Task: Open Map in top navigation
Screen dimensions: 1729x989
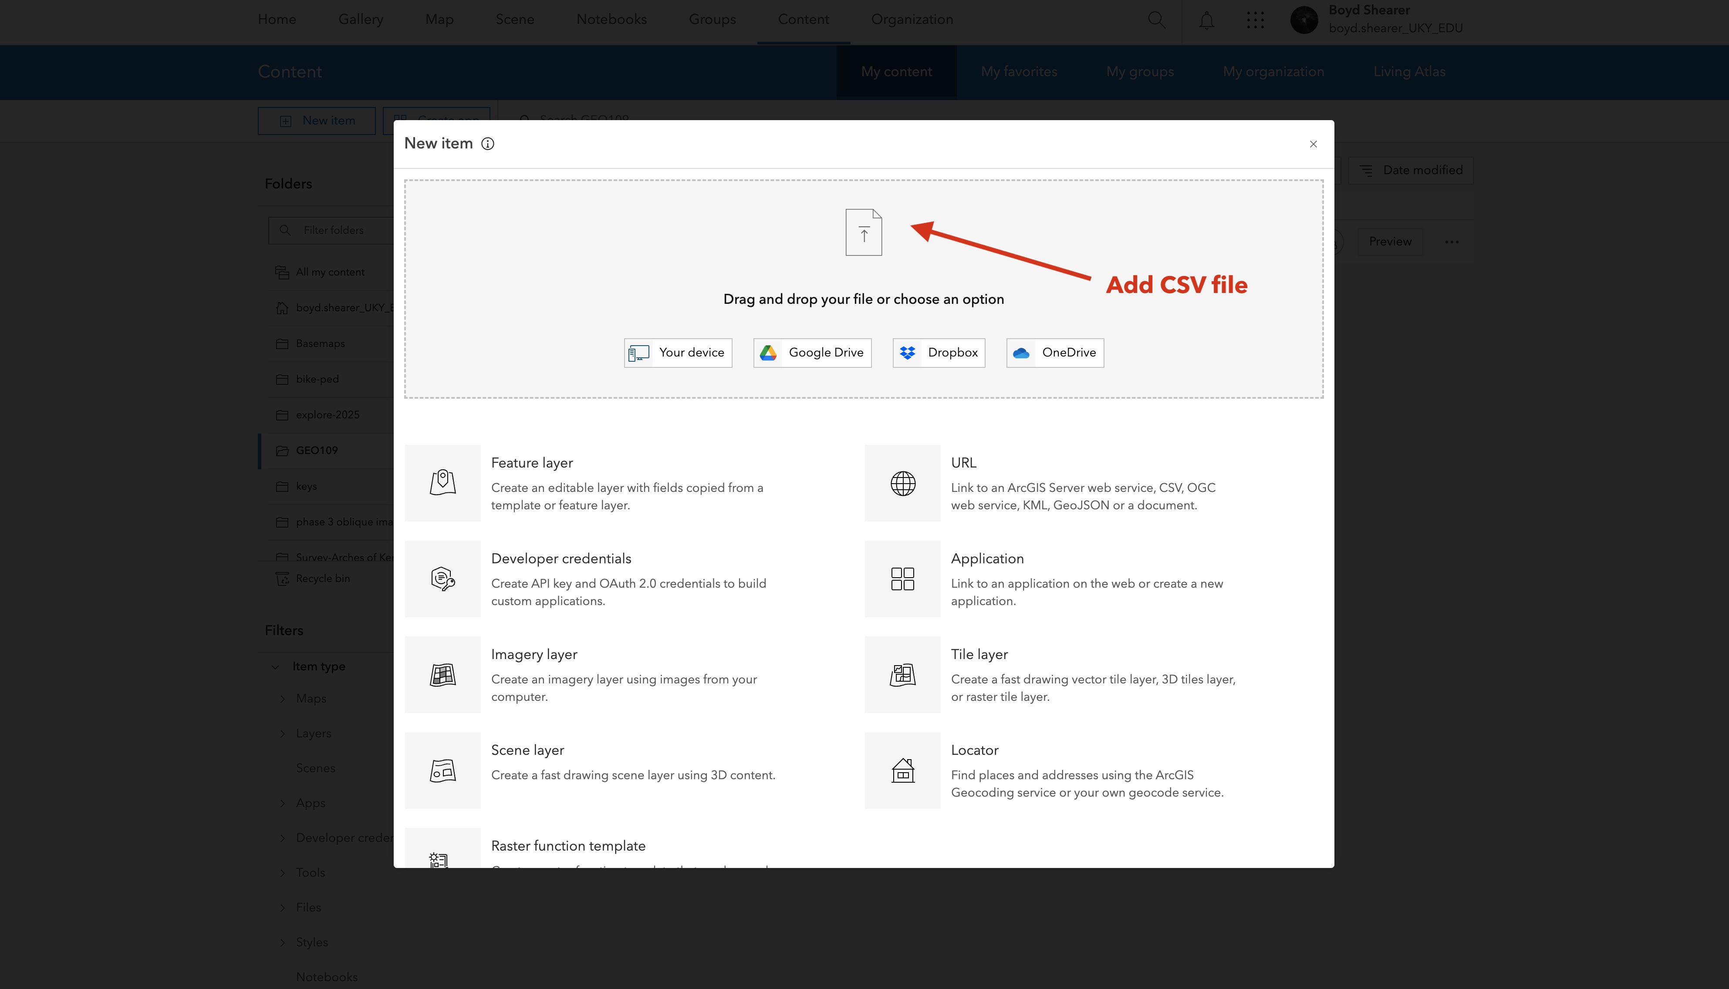Action: 439,20
